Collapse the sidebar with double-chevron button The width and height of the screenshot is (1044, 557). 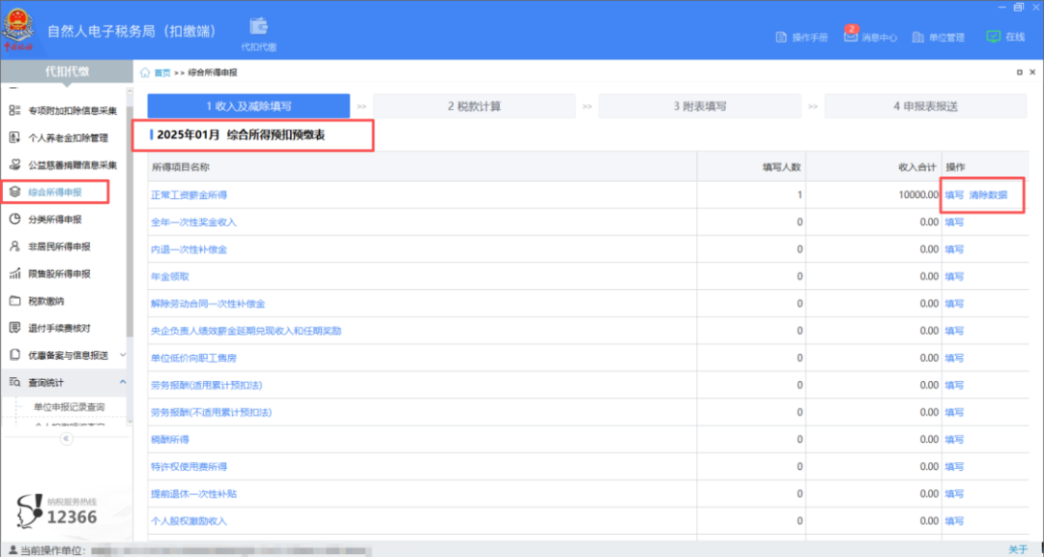(67, 438)
